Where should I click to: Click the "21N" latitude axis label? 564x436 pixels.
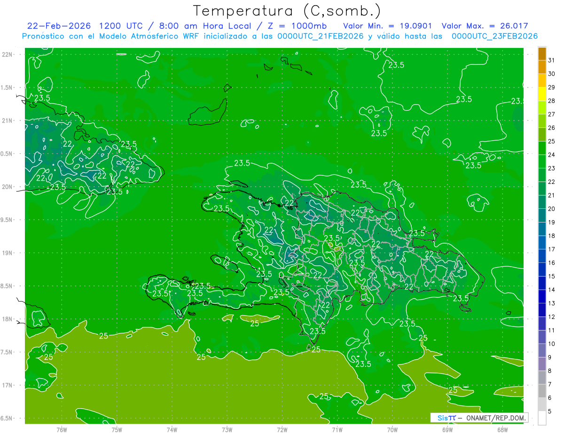[8, 120]
